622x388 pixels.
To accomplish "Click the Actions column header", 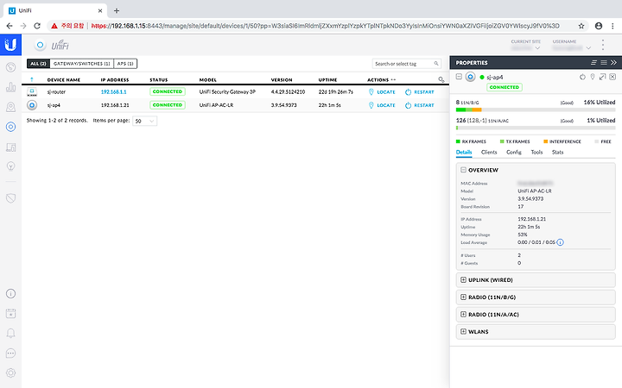I will (378, 80).
